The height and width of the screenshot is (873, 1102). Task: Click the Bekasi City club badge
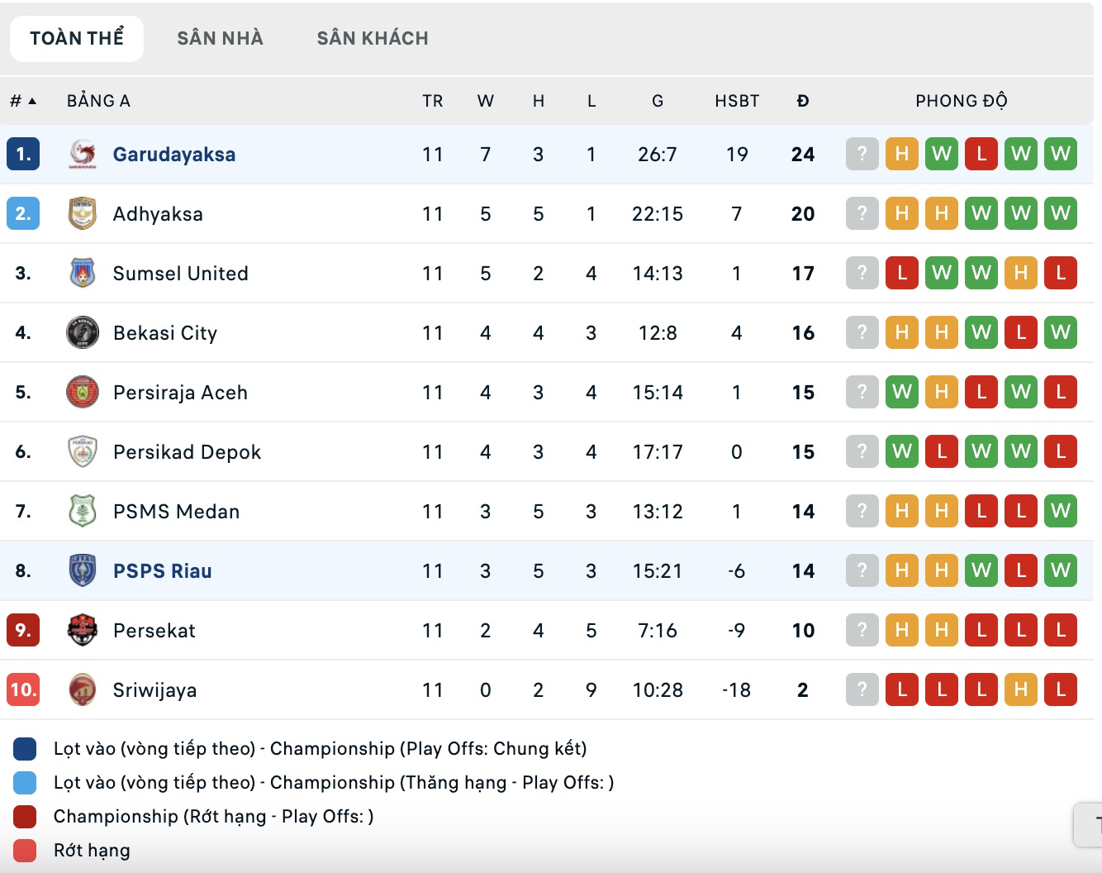tap(82, 332)
